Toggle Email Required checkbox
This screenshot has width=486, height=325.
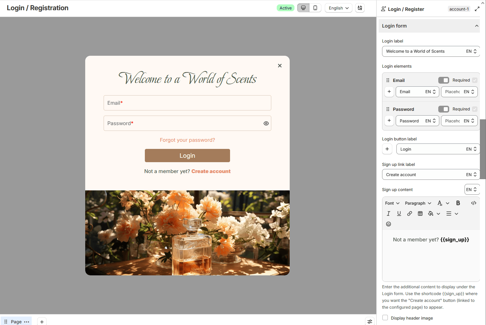click(475, 80)
